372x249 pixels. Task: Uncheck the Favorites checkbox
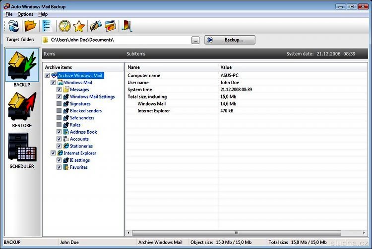pyautogui.click(x=59, y=167)
